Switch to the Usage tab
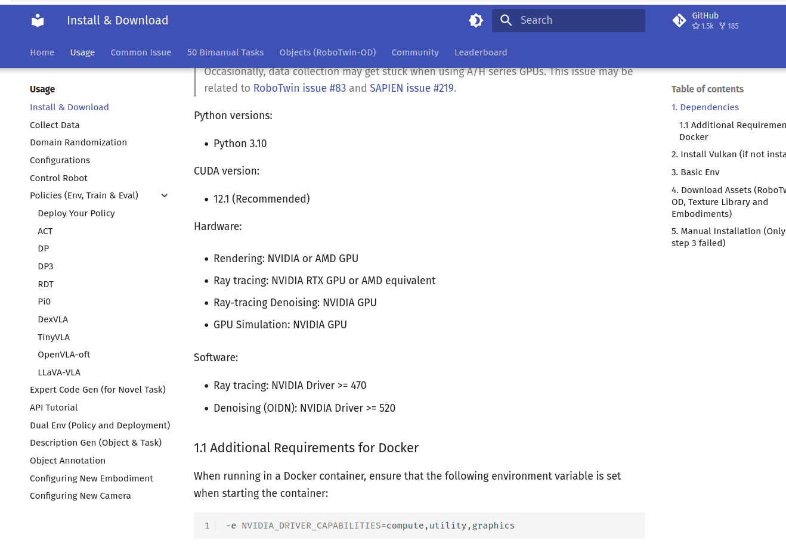Image resolution: width=786 pixels, height=544 pixels. pyautogui.click(x=82, y=52)
